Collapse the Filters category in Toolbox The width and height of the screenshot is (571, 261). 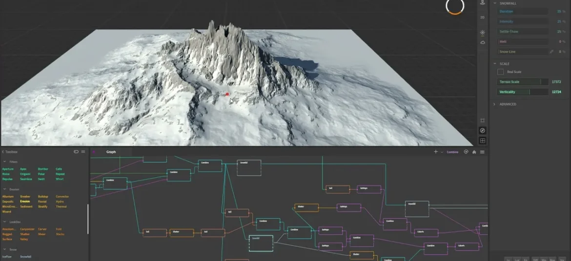4,162
